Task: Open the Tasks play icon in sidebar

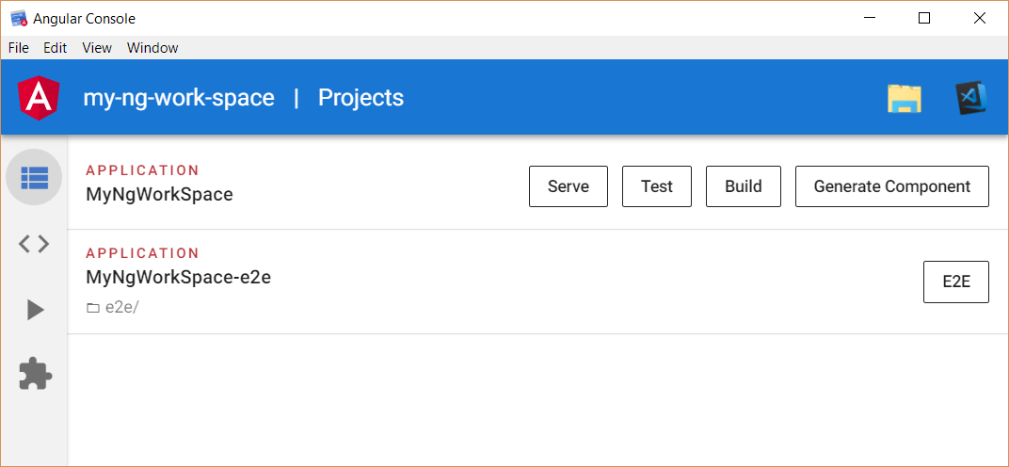Action: click(x=36, y=310)
